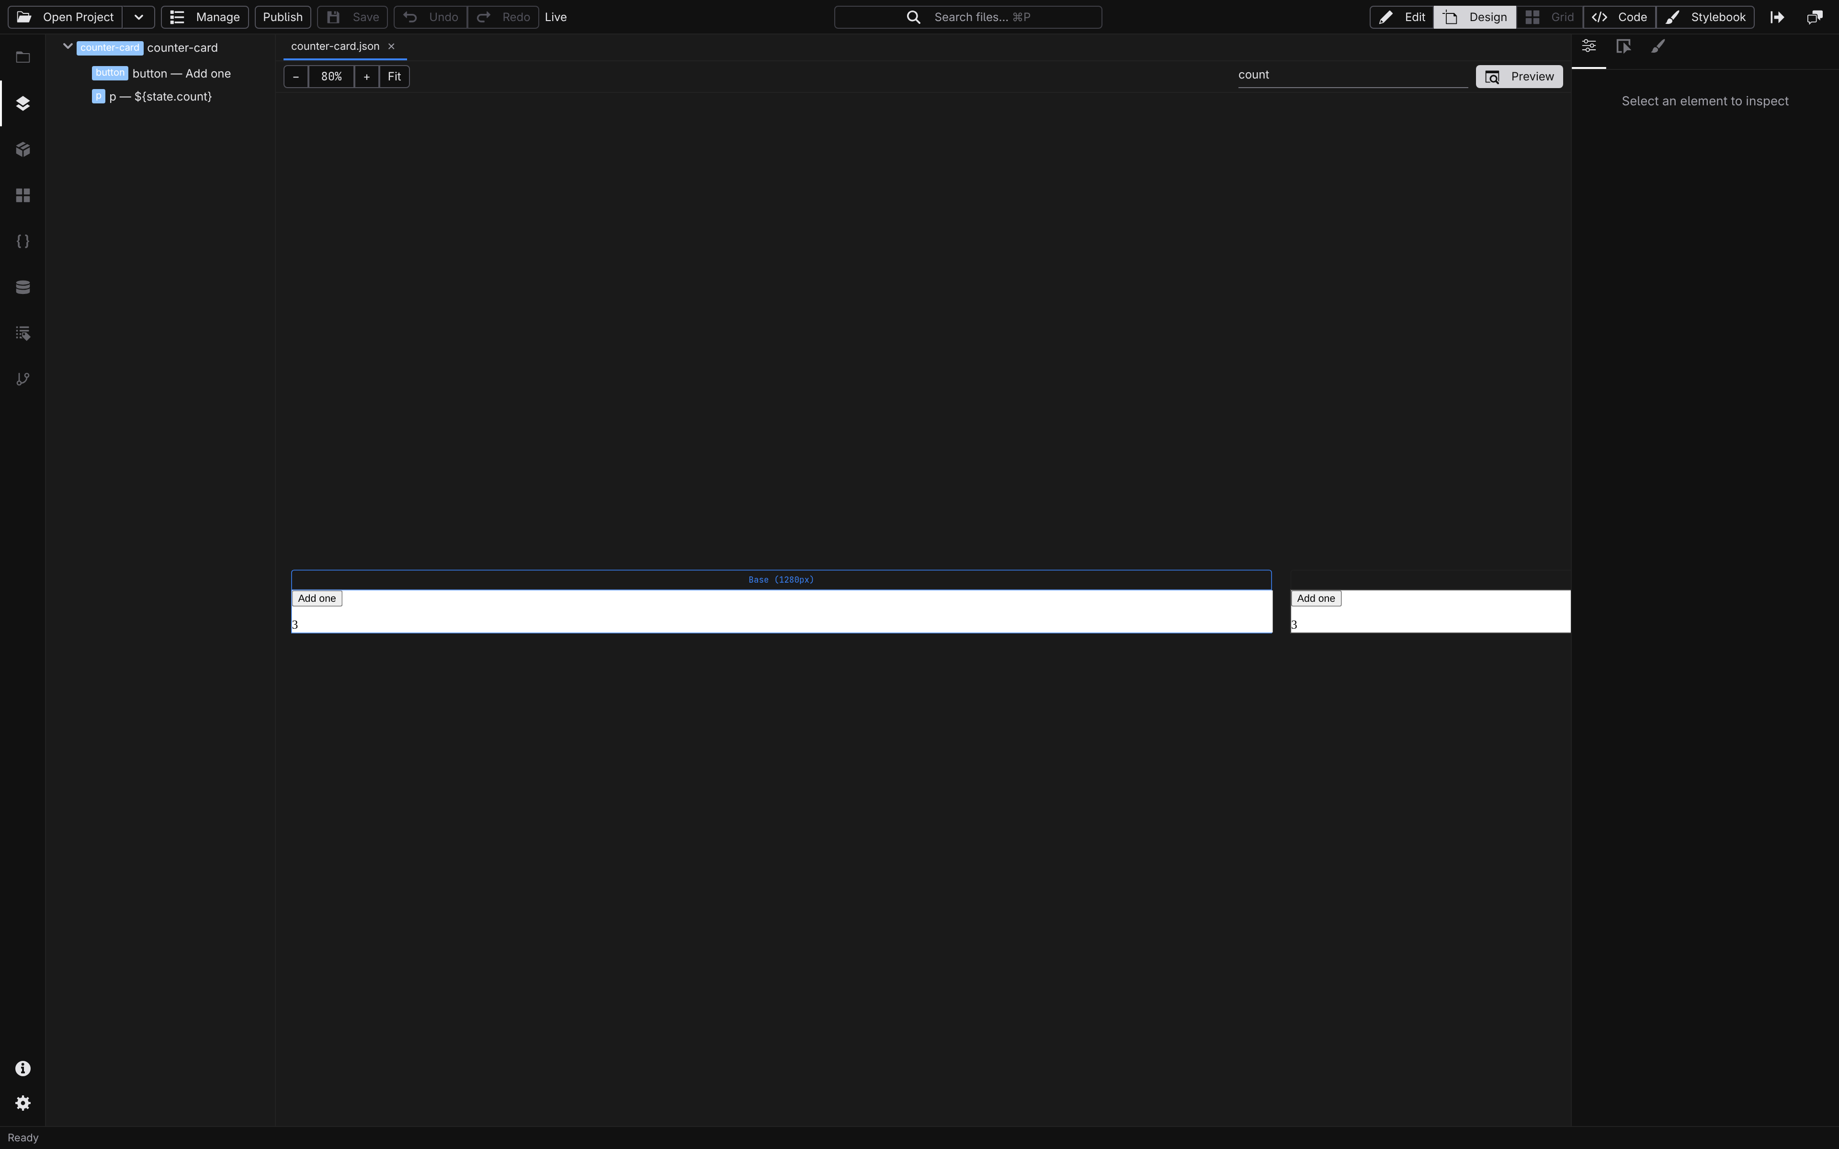The width and height of the screenshot is (1839, 1149).
Task: Open the curly braces state sidebar icon
Action: [x=23, y=242]
